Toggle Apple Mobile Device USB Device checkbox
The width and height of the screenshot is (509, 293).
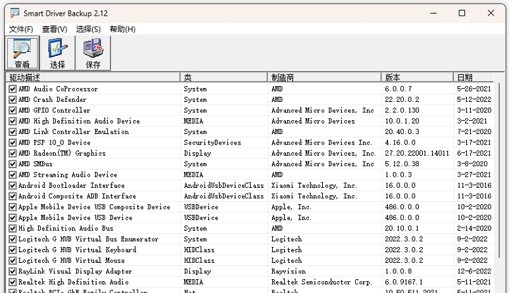[x=12, y=217]
